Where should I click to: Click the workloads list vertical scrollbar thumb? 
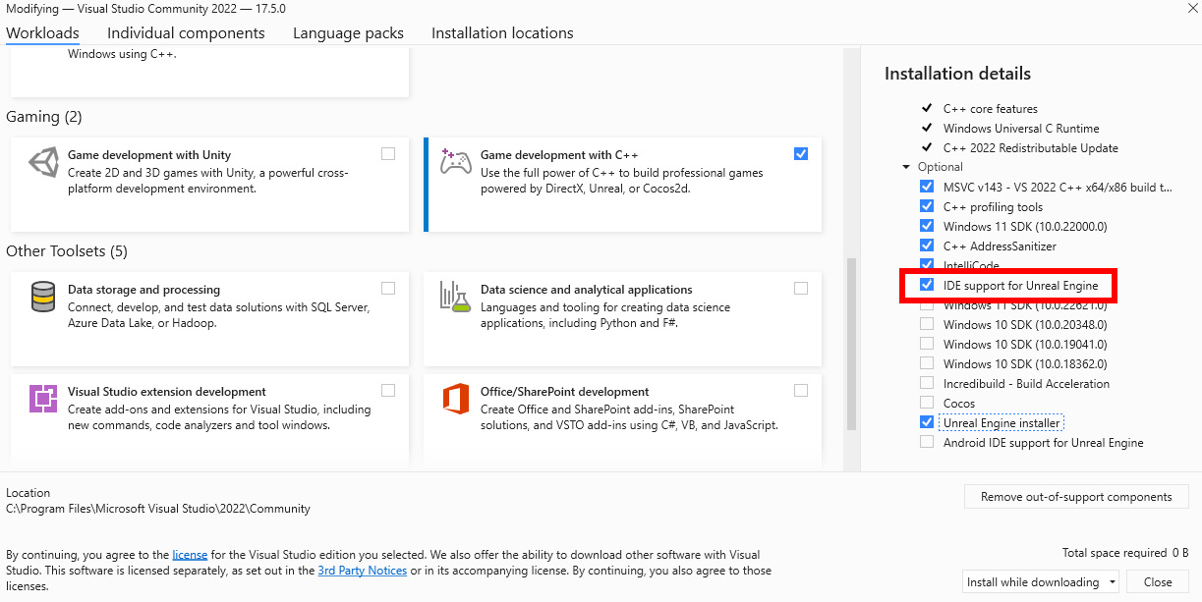coord(851,344)
